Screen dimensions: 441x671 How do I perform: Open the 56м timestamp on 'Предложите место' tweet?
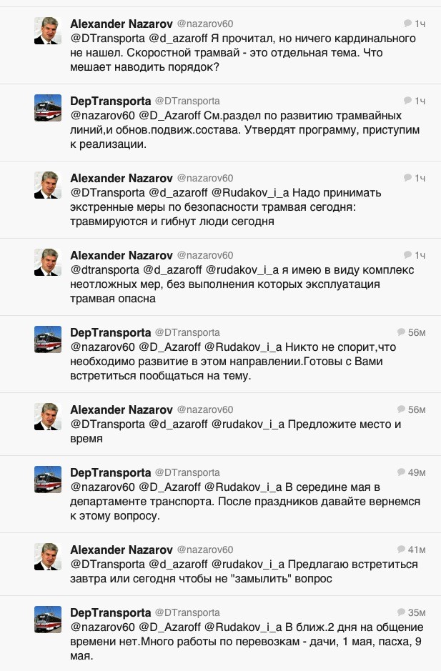click(417, 409)
